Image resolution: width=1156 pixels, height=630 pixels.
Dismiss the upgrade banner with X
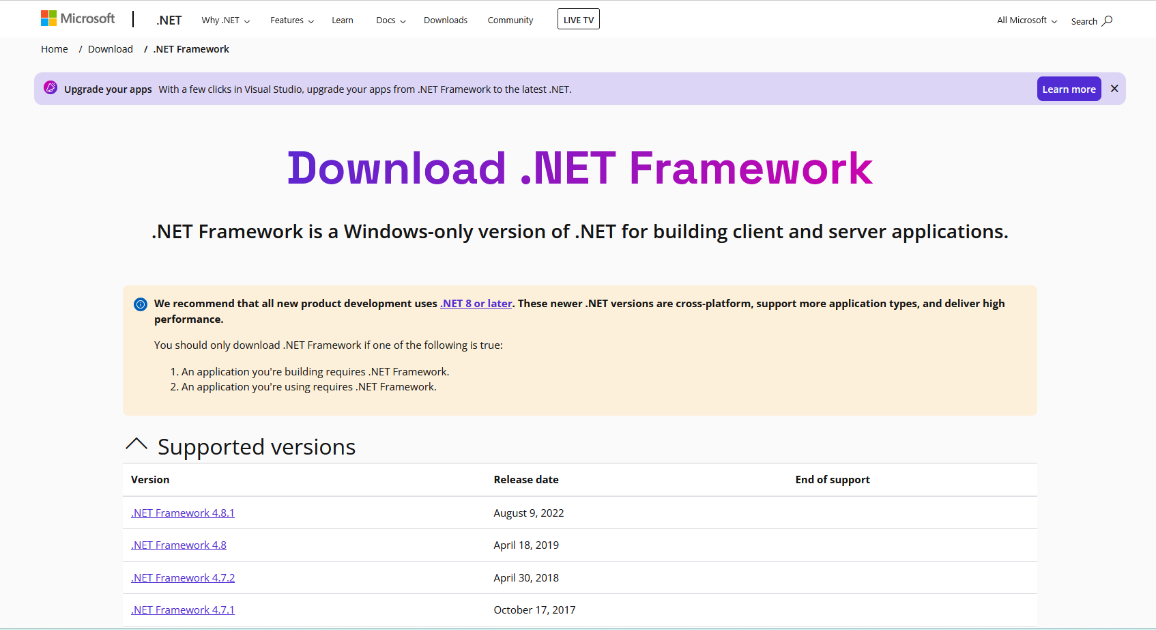coord(1114,89)
